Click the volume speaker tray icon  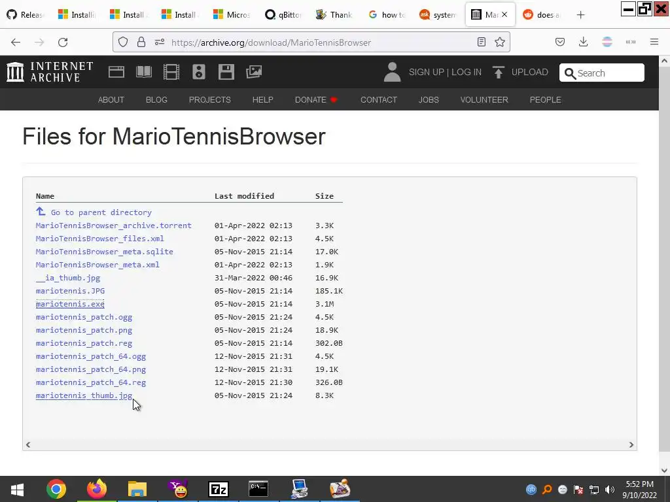610,490
